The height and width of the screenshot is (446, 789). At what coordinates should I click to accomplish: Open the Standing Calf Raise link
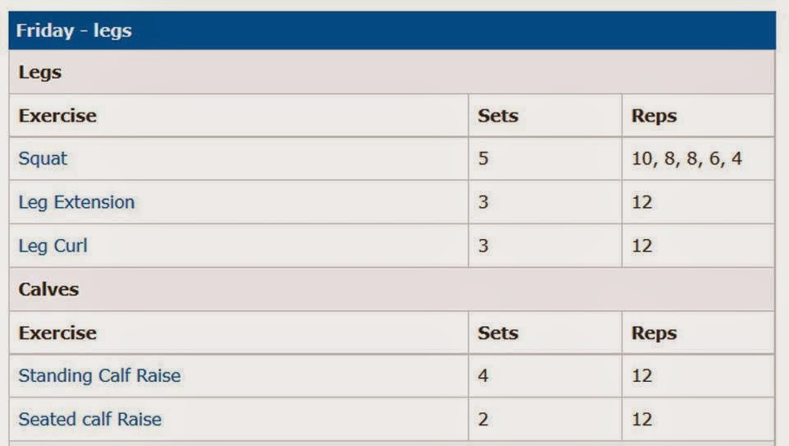coord(99,375)
